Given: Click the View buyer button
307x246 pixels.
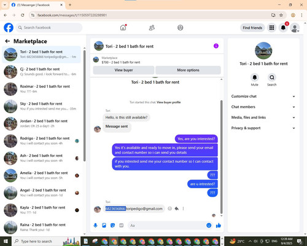Looking at the screenshot, I should coord(123,70).
